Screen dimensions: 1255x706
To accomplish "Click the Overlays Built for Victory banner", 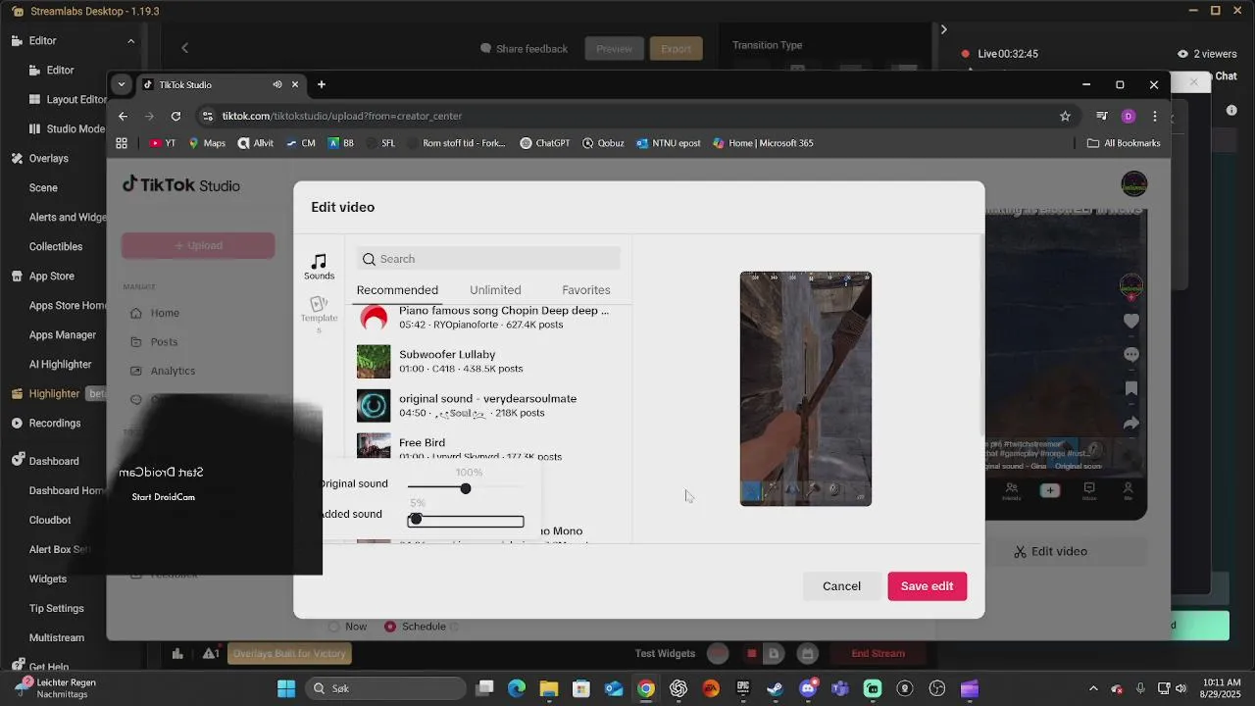I will [x=289, y=654].
